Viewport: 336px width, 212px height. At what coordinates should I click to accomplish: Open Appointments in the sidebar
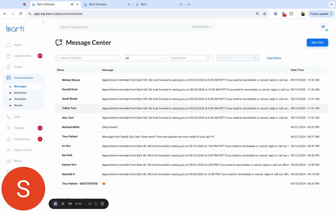22,56
